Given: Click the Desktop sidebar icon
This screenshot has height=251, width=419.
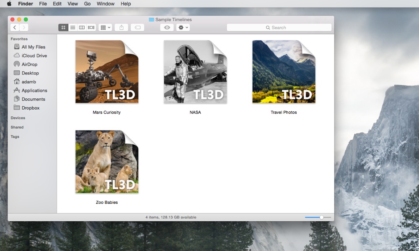Looking at the screenshot, I should (x=17, y=72).
